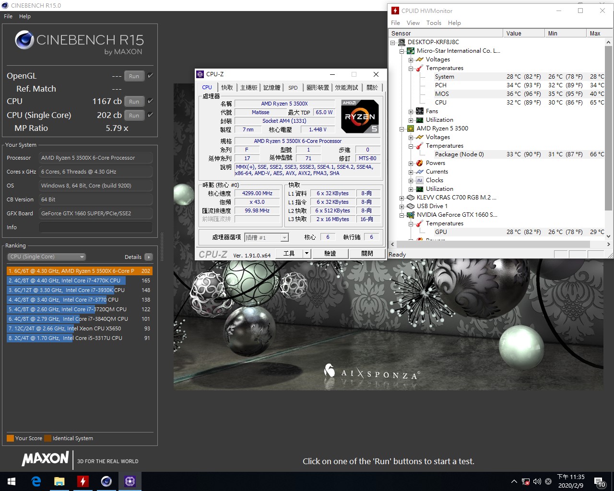
Task: Click the DESKTOP-KRF8J8C computer icon in HWMonitor
Action: pyautogui.click(x=401, y=42)
